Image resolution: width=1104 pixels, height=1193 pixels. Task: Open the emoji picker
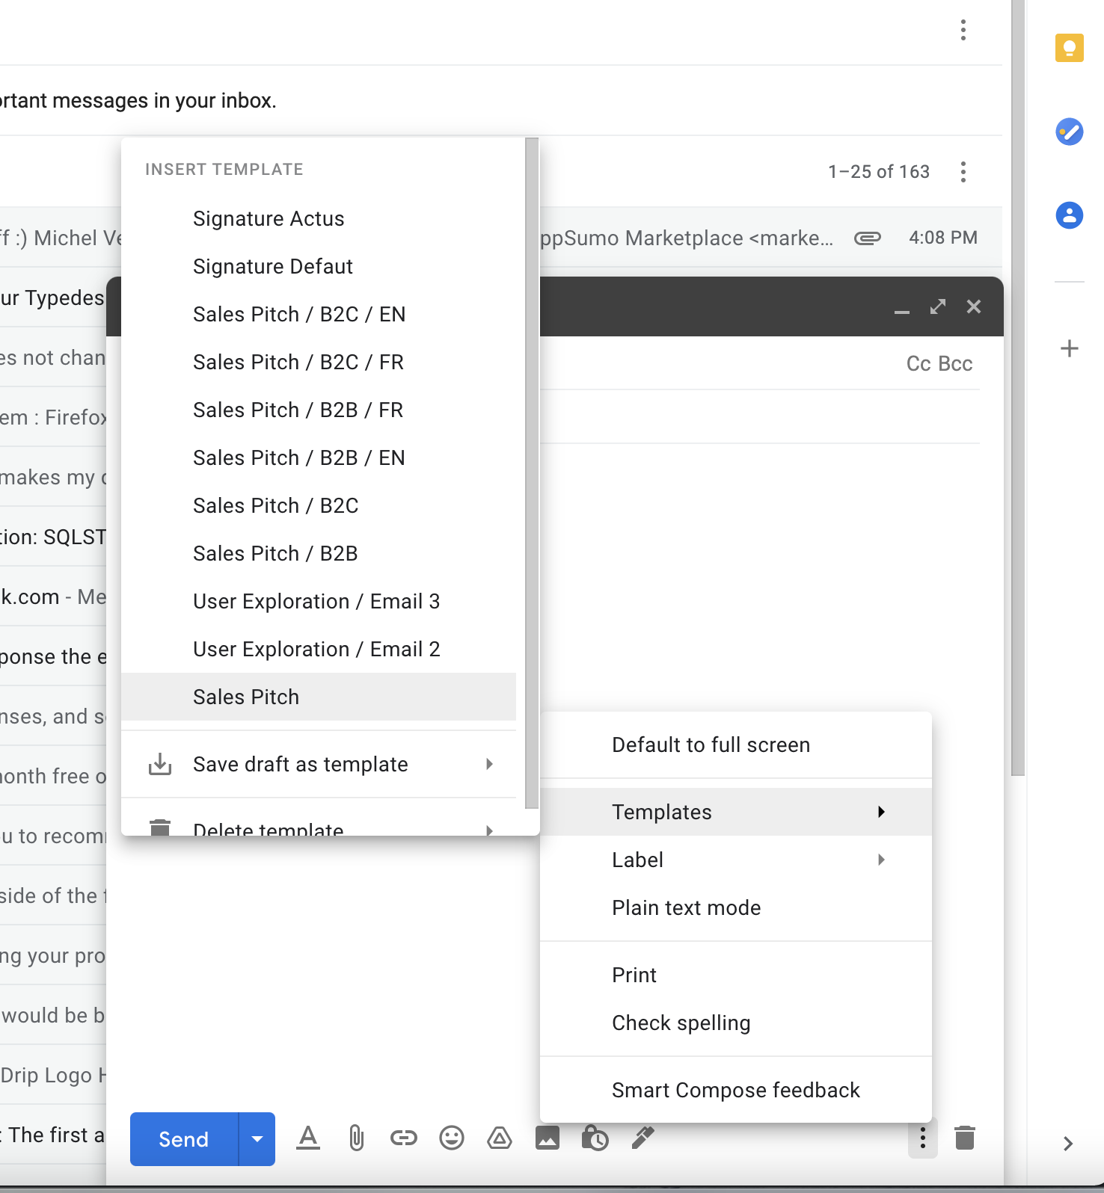coord(451,1138)
